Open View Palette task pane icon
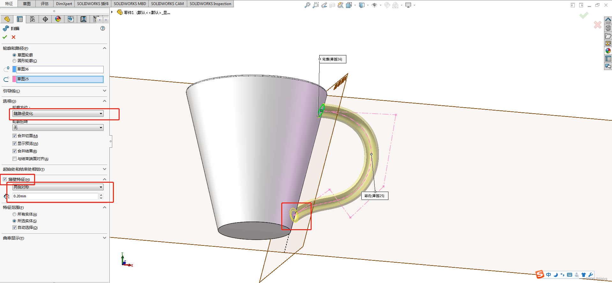The height and width of the screenshot is (283, 612). pos(608,43)
